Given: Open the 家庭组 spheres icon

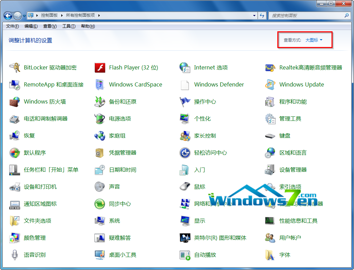Looking at the screenshot, I should 100,136.
